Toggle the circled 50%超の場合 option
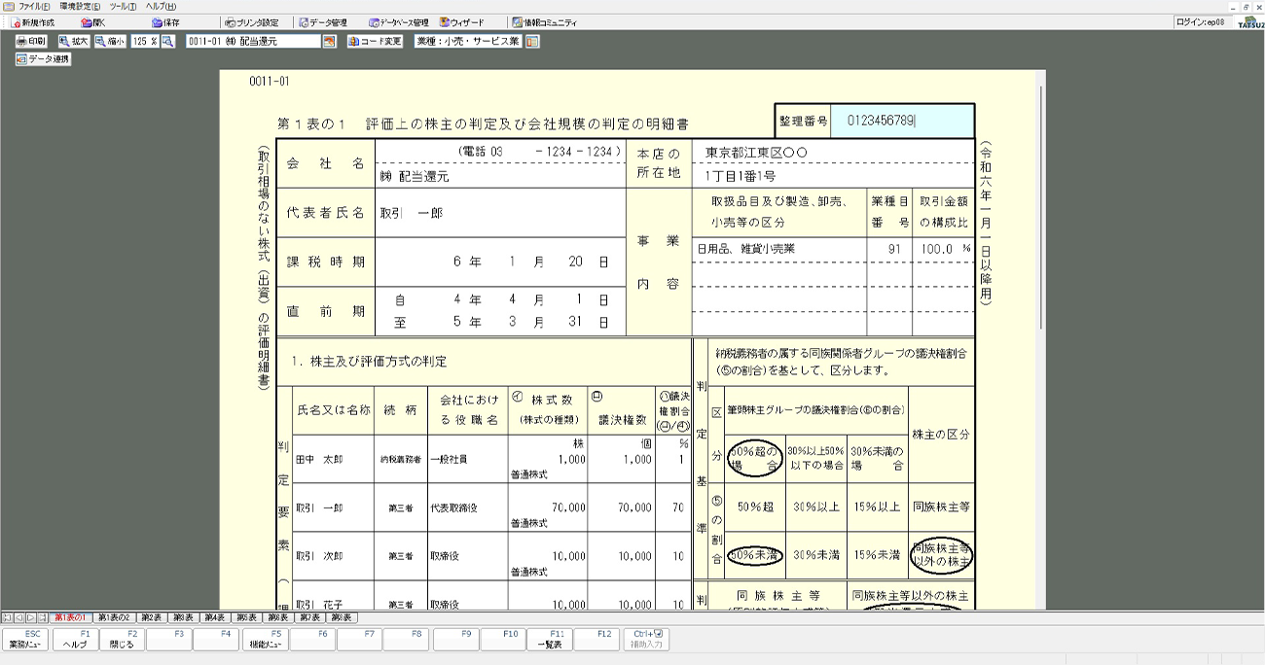Image resolution: width=1265 pixels, height=665 pixels. [x=755, y=458]
